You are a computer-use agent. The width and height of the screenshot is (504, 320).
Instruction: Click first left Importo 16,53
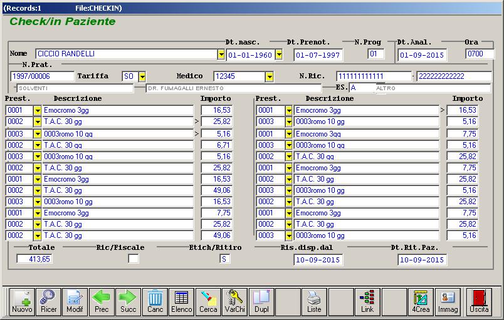[217, 110]
